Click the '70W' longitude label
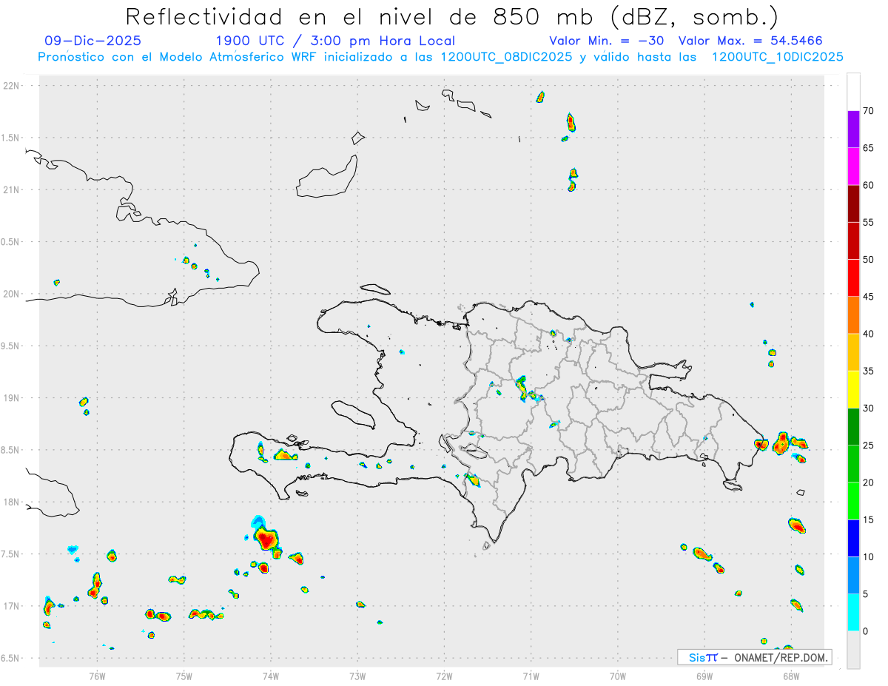Screen dimensions: 888x686 (x=618, y=676)
